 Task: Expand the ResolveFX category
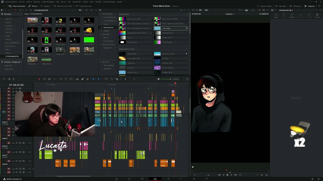pos(100,34)
